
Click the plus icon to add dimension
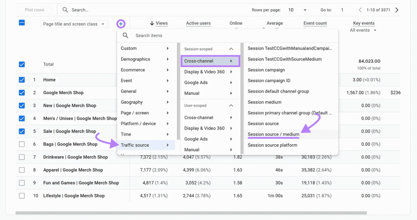click(121, 24)
